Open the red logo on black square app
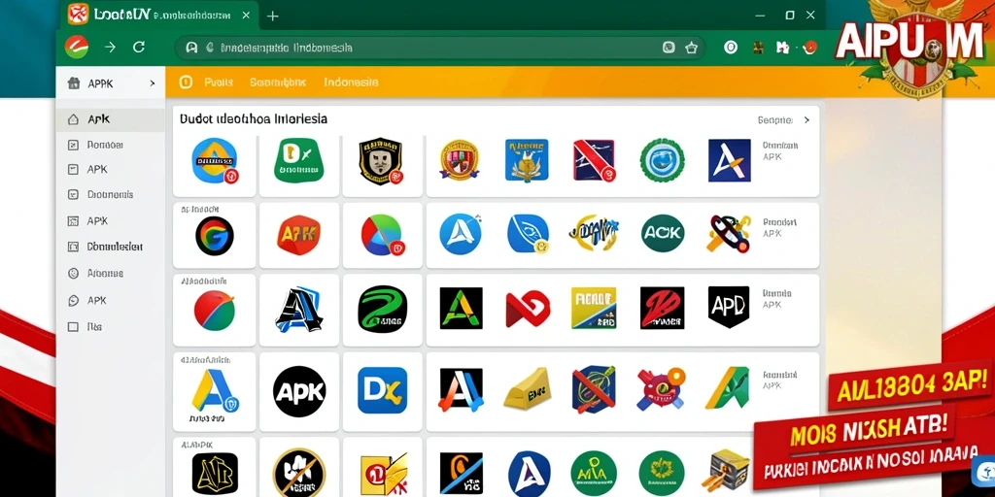995x497 pixels. point(662,308)
